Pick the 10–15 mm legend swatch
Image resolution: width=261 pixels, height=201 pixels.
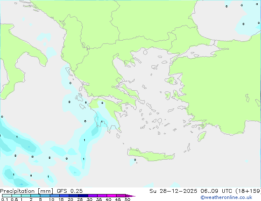click(55, 196)
